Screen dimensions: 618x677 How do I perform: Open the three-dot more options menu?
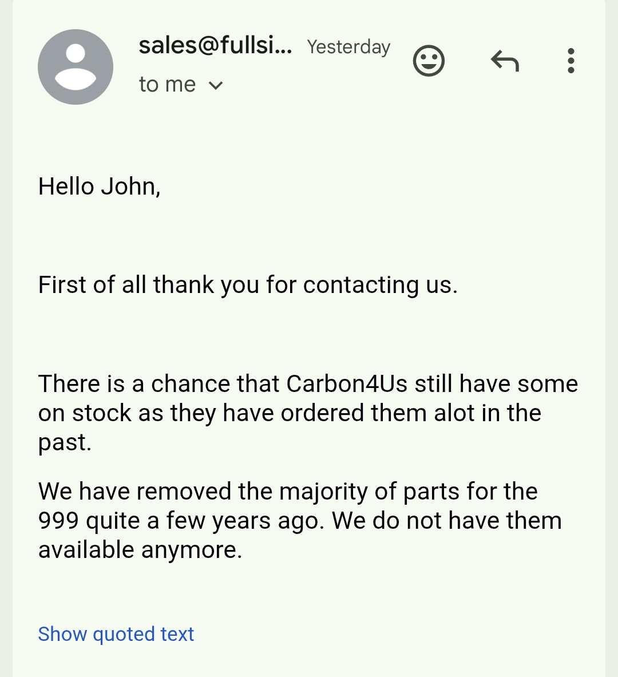571,61
